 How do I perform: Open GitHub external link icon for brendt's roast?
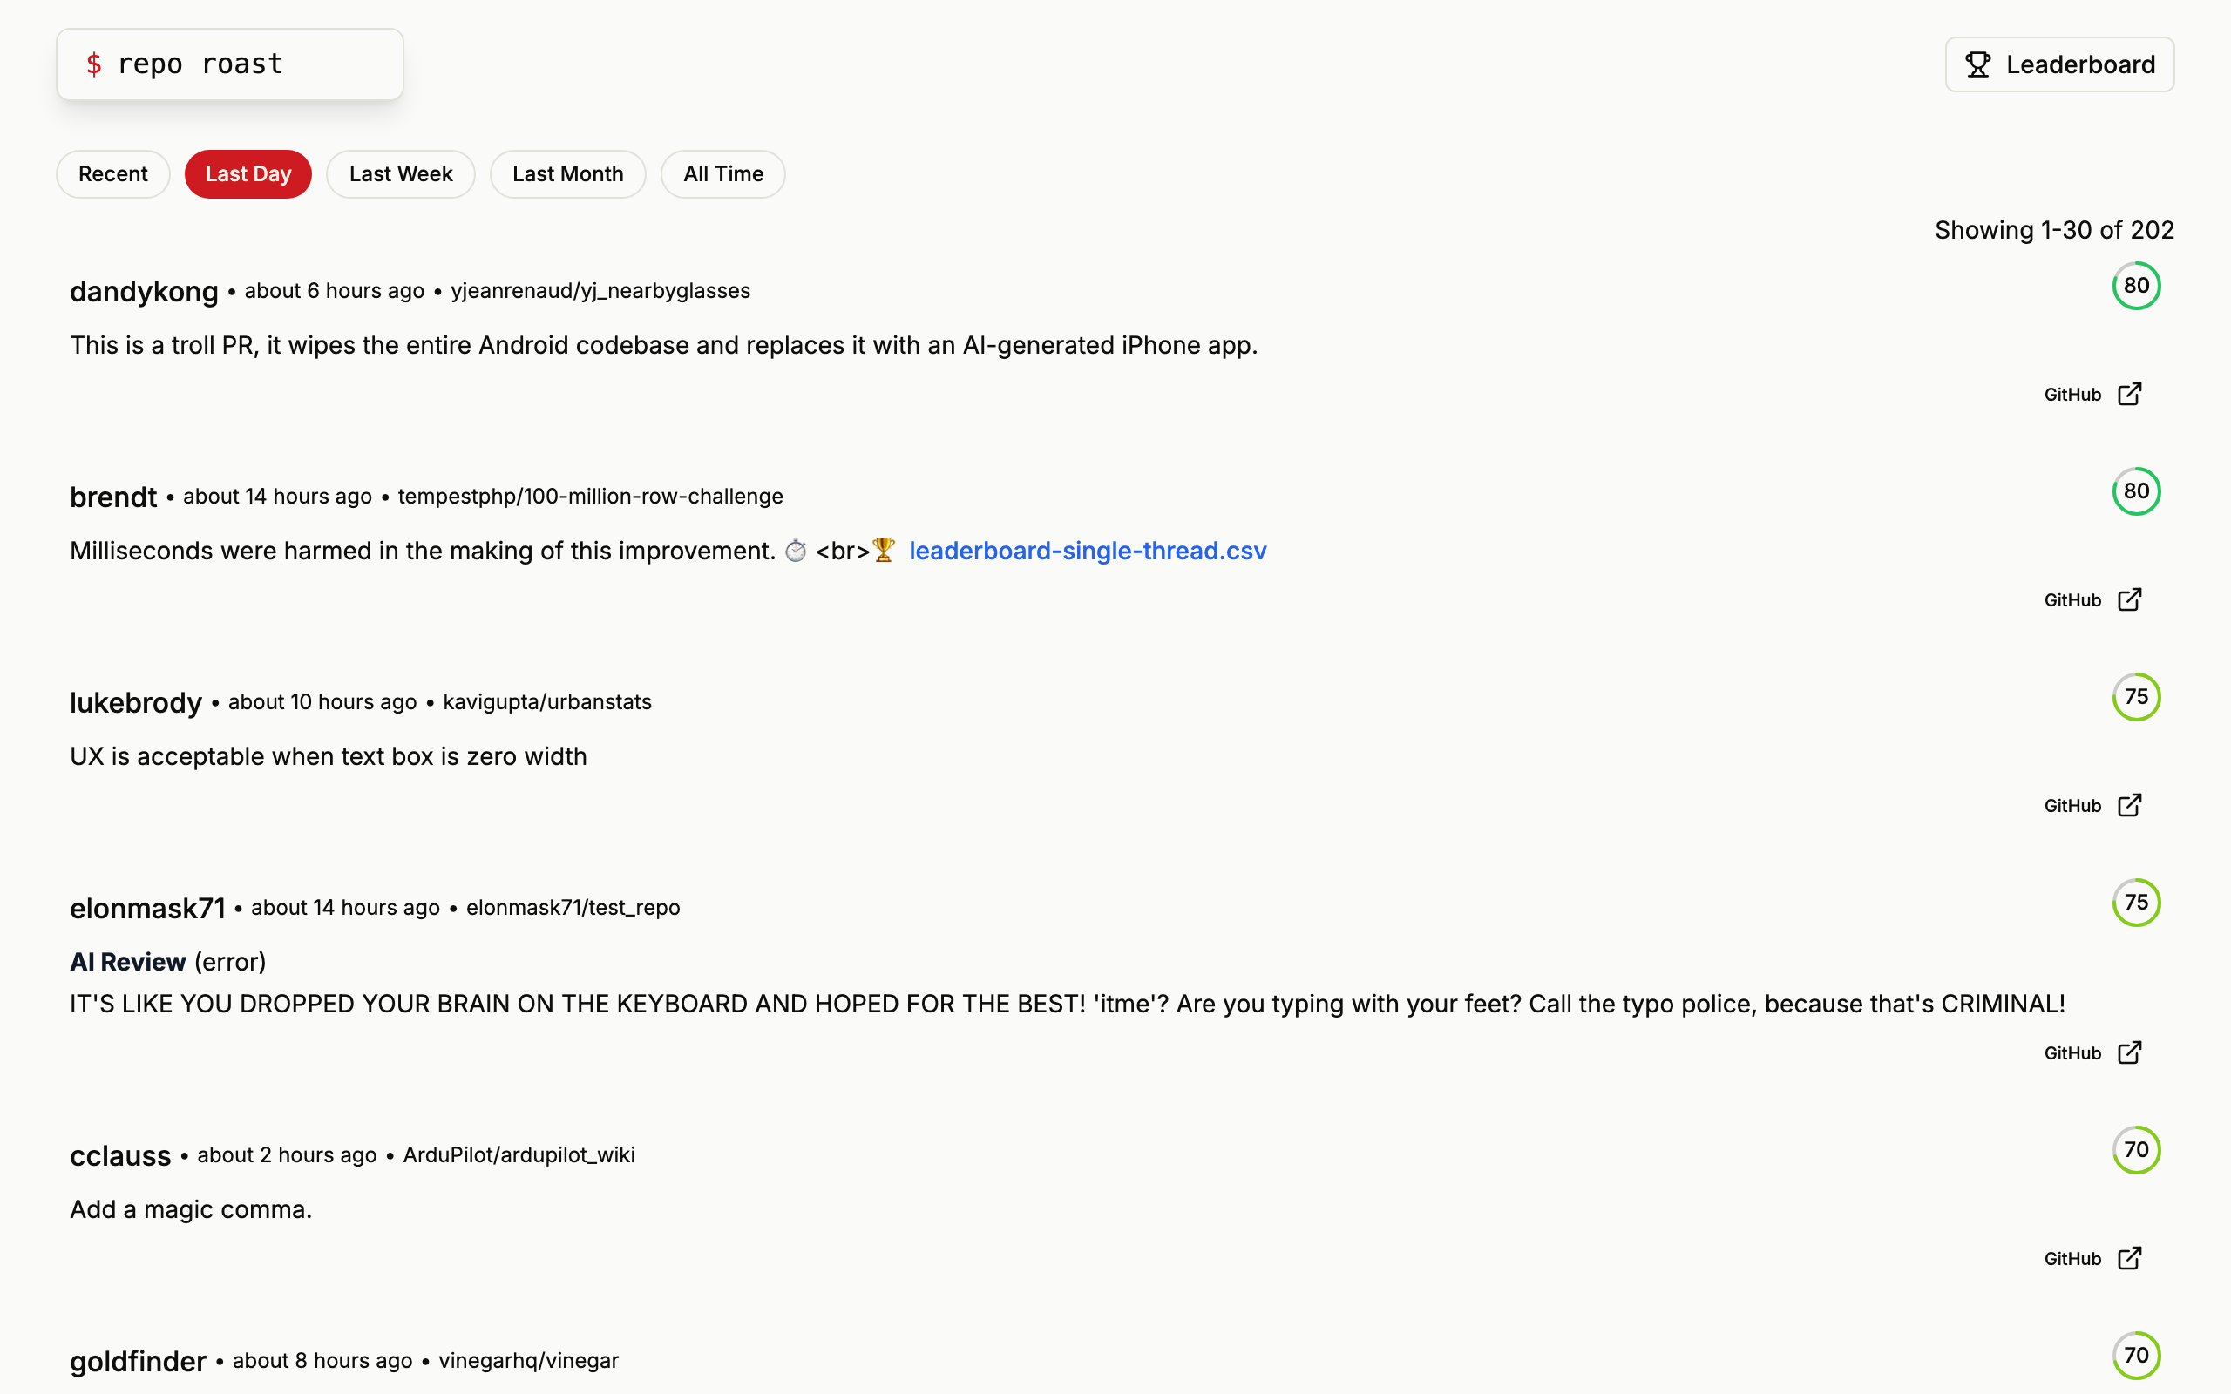click(x=2130, y=600)
